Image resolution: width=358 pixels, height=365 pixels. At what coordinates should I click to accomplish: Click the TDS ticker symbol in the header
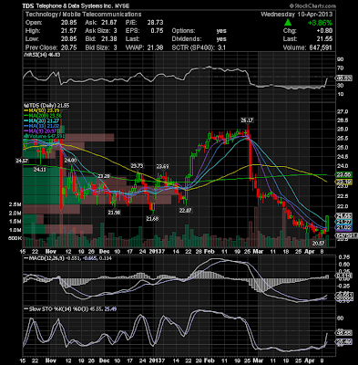coord(29,5)
